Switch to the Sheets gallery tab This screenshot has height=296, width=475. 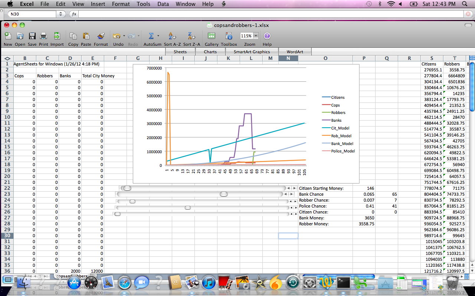coord(180,51)
